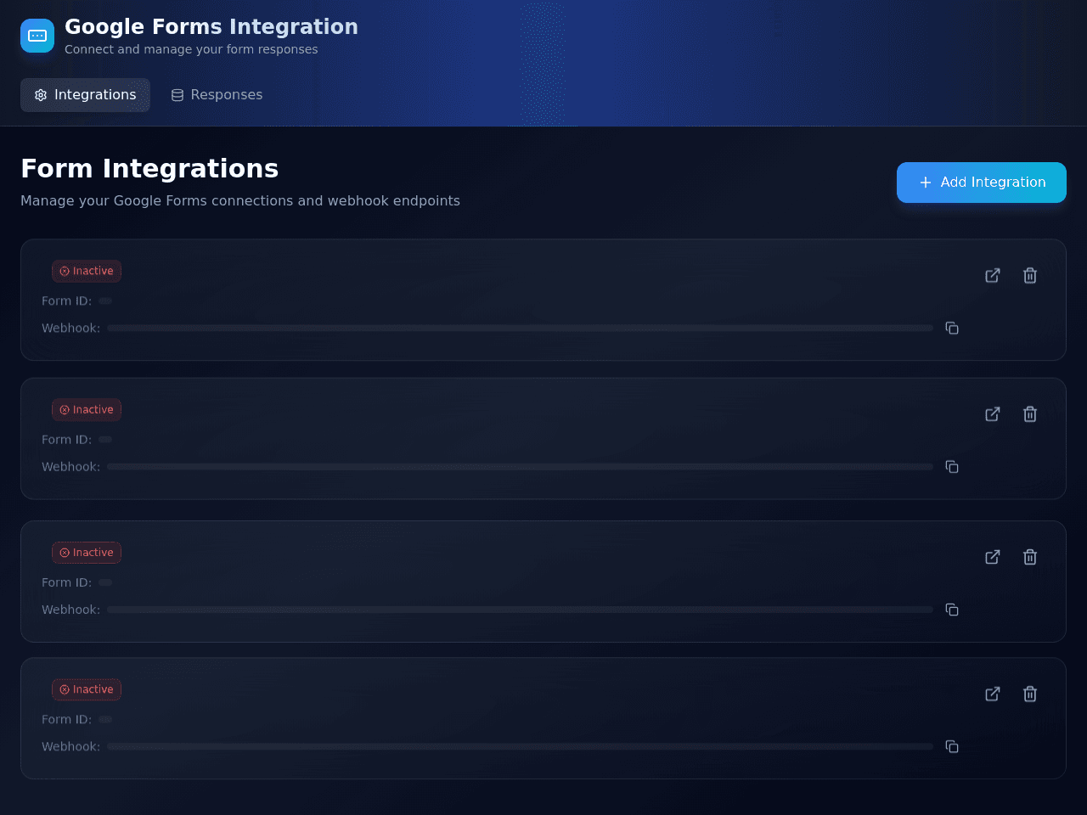This screenshot has width=1087, height=815.
Task: Click the "Webhook:" label on the third card
Action: tap(70, 610)
